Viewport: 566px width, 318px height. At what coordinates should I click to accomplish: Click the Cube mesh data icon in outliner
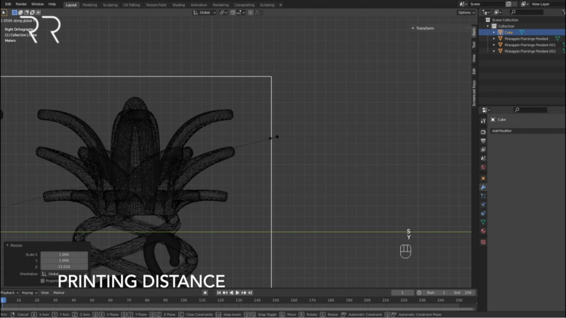pyautogui.click(x=522, y=33)
